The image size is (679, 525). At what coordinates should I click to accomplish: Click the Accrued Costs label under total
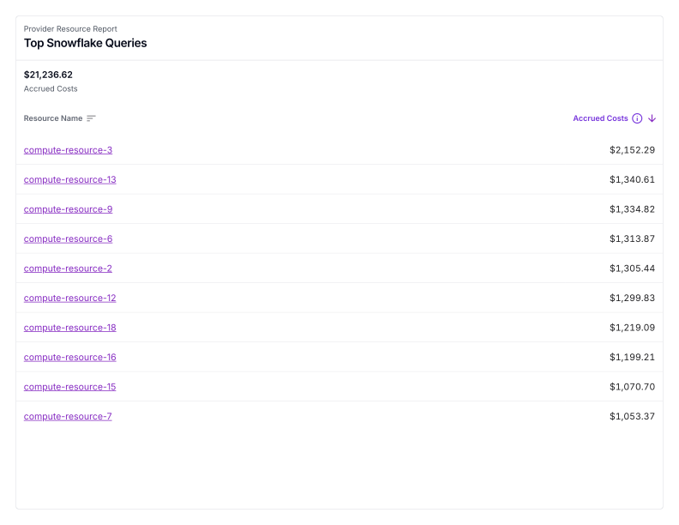pyautogui.click(x=51, y=88)
